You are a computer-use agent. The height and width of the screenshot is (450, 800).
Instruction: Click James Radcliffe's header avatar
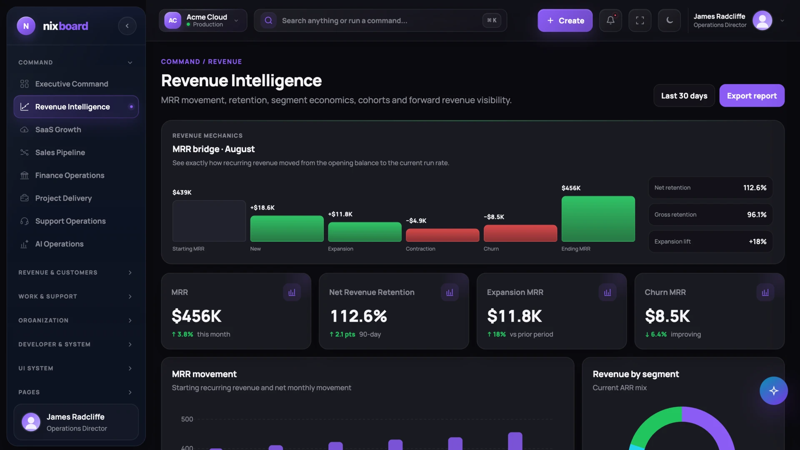click(x=762, y=20)
